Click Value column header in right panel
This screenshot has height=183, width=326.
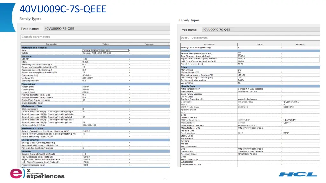(259, 44)
